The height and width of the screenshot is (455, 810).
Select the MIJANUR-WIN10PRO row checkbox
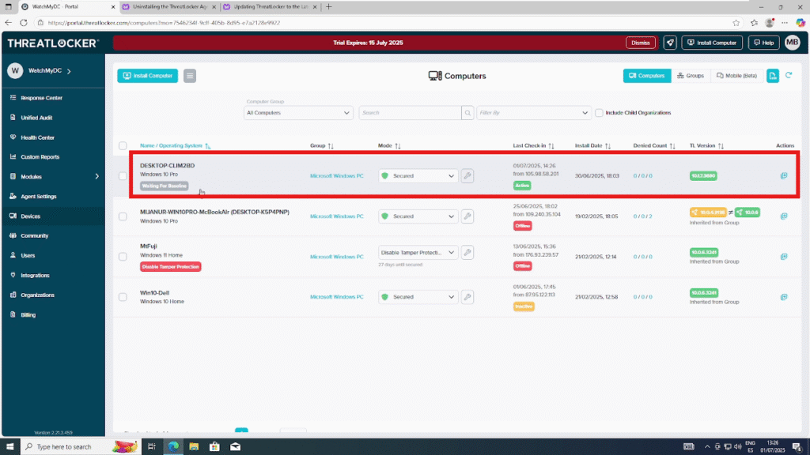point(123,216)
